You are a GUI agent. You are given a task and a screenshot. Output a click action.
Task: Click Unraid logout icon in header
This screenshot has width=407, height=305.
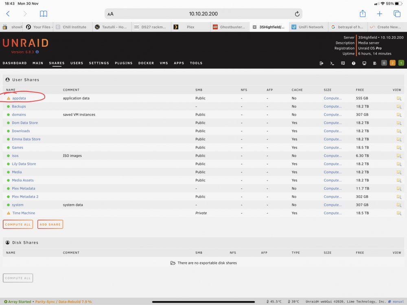click(322, 63)
